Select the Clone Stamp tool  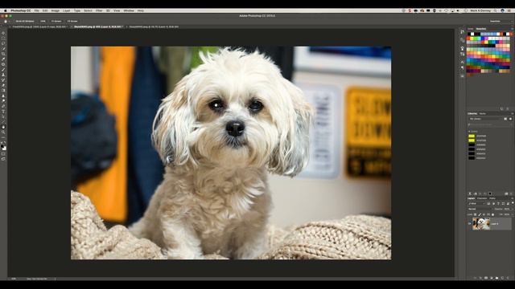pyautogui.click(x=3, y=75)
